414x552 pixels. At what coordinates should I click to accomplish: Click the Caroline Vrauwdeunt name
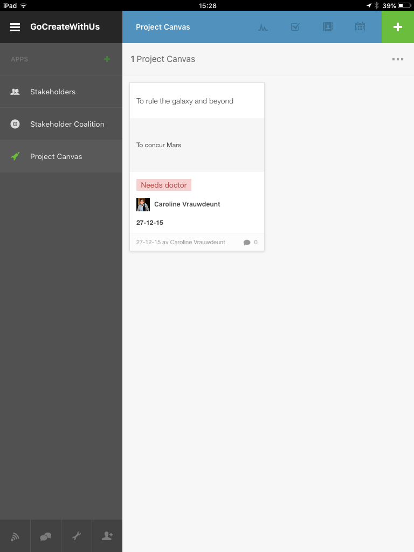pos(187,204)
